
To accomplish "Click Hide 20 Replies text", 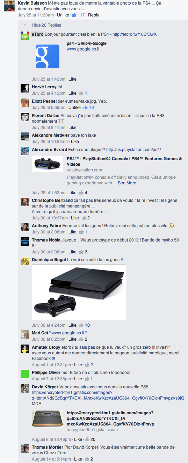I will click(46, 25).
